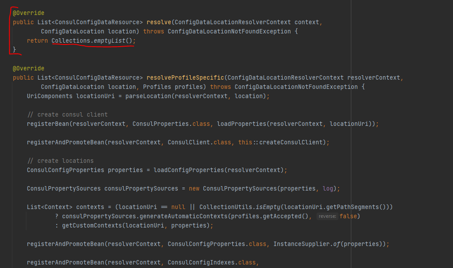This screenshot has height=268, width=453.
Task: Click the @Override annotation above the resolve method
Action: pos(28,13)
